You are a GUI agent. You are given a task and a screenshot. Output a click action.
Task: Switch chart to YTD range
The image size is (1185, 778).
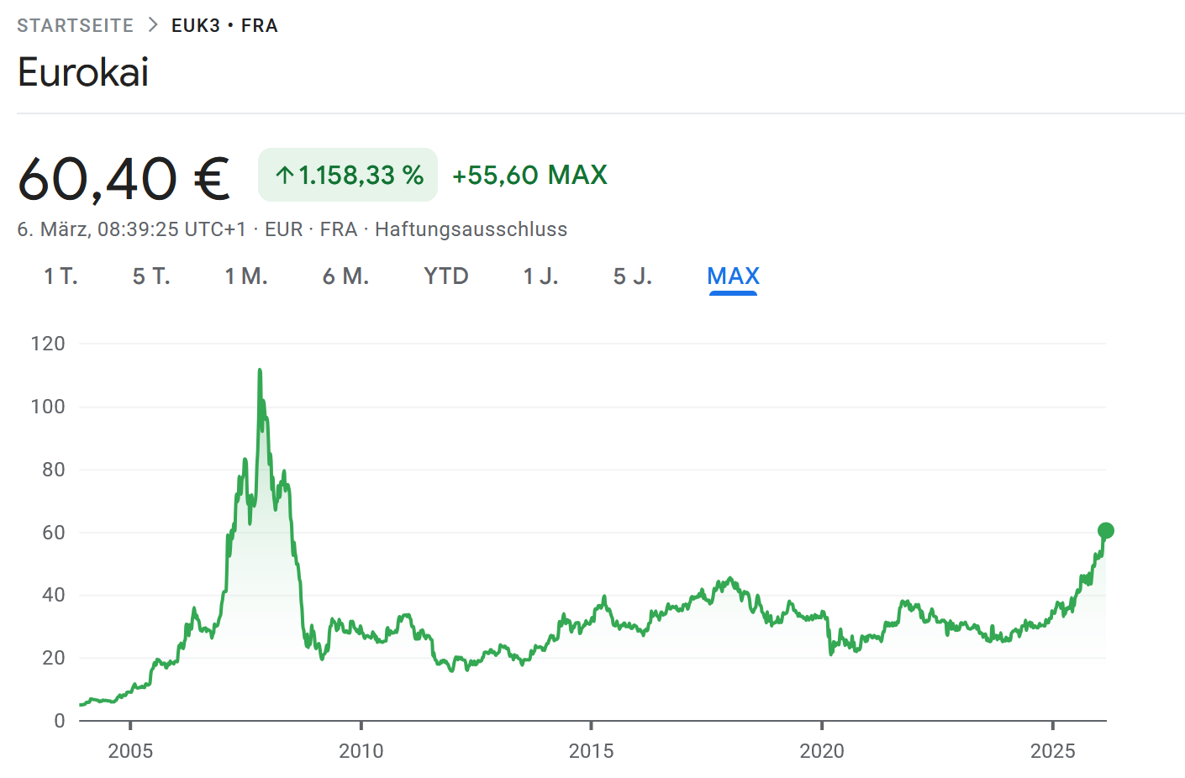click(445, 276)
